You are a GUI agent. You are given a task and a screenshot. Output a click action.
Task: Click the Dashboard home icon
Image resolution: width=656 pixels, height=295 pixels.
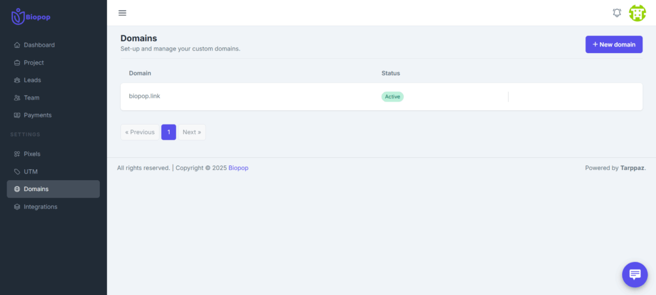17,45
